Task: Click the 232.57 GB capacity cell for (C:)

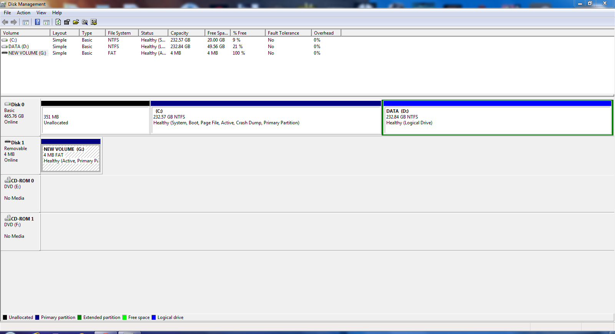Action: 180,40
